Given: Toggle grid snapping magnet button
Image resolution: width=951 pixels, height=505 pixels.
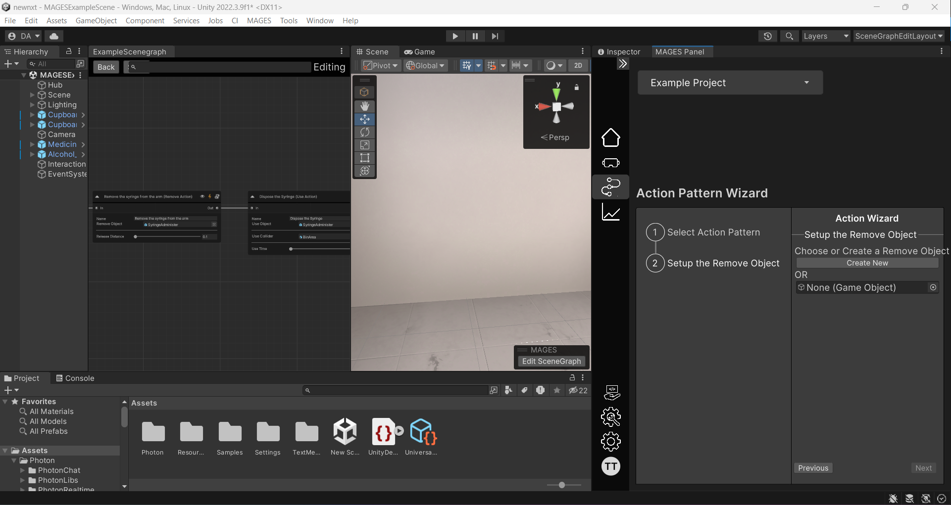Looking at the screenshot, I should 491,65.
